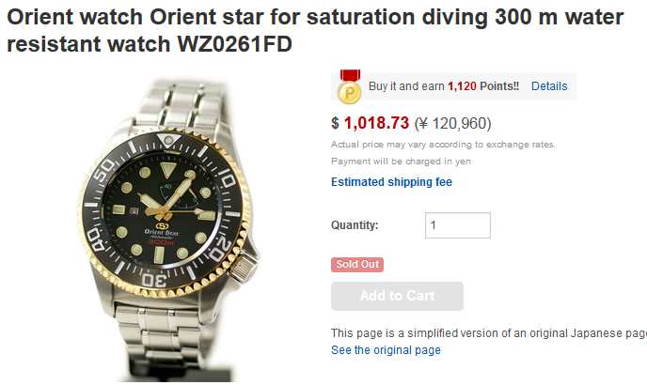Viewport: 647px width, 385px height.
Task: Open the Estimated shipping fee link
Action: [x=391, y=182]
